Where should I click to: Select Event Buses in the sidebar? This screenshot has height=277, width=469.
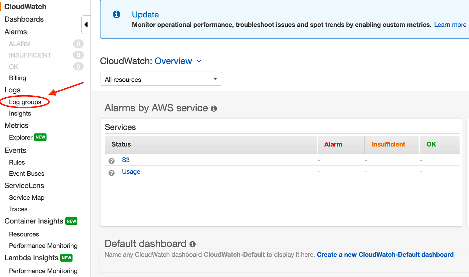27,174
